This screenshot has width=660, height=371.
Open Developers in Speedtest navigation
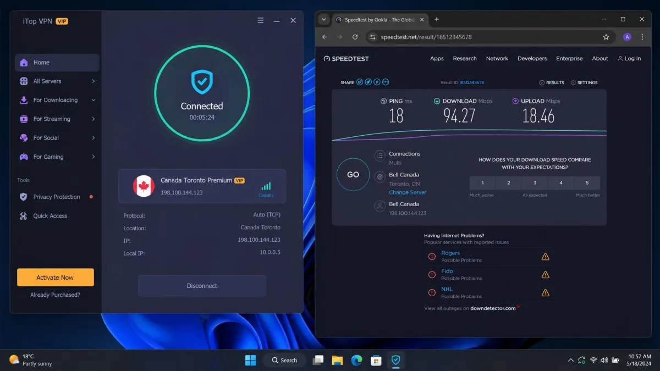click(x=532, y=58)
